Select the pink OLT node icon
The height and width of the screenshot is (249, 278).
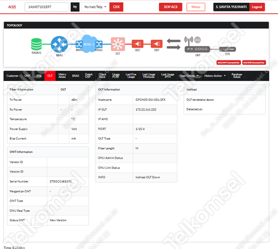118,44
